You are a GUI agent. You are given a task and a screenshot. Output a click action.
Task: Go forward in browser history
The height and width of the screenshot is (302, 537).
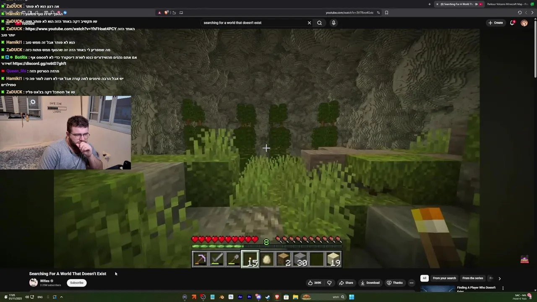pyautogui.click(x=526, y=13)
